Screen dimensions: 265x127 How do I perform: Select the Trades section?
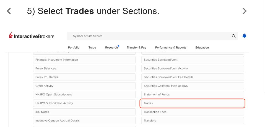point(192,103)
